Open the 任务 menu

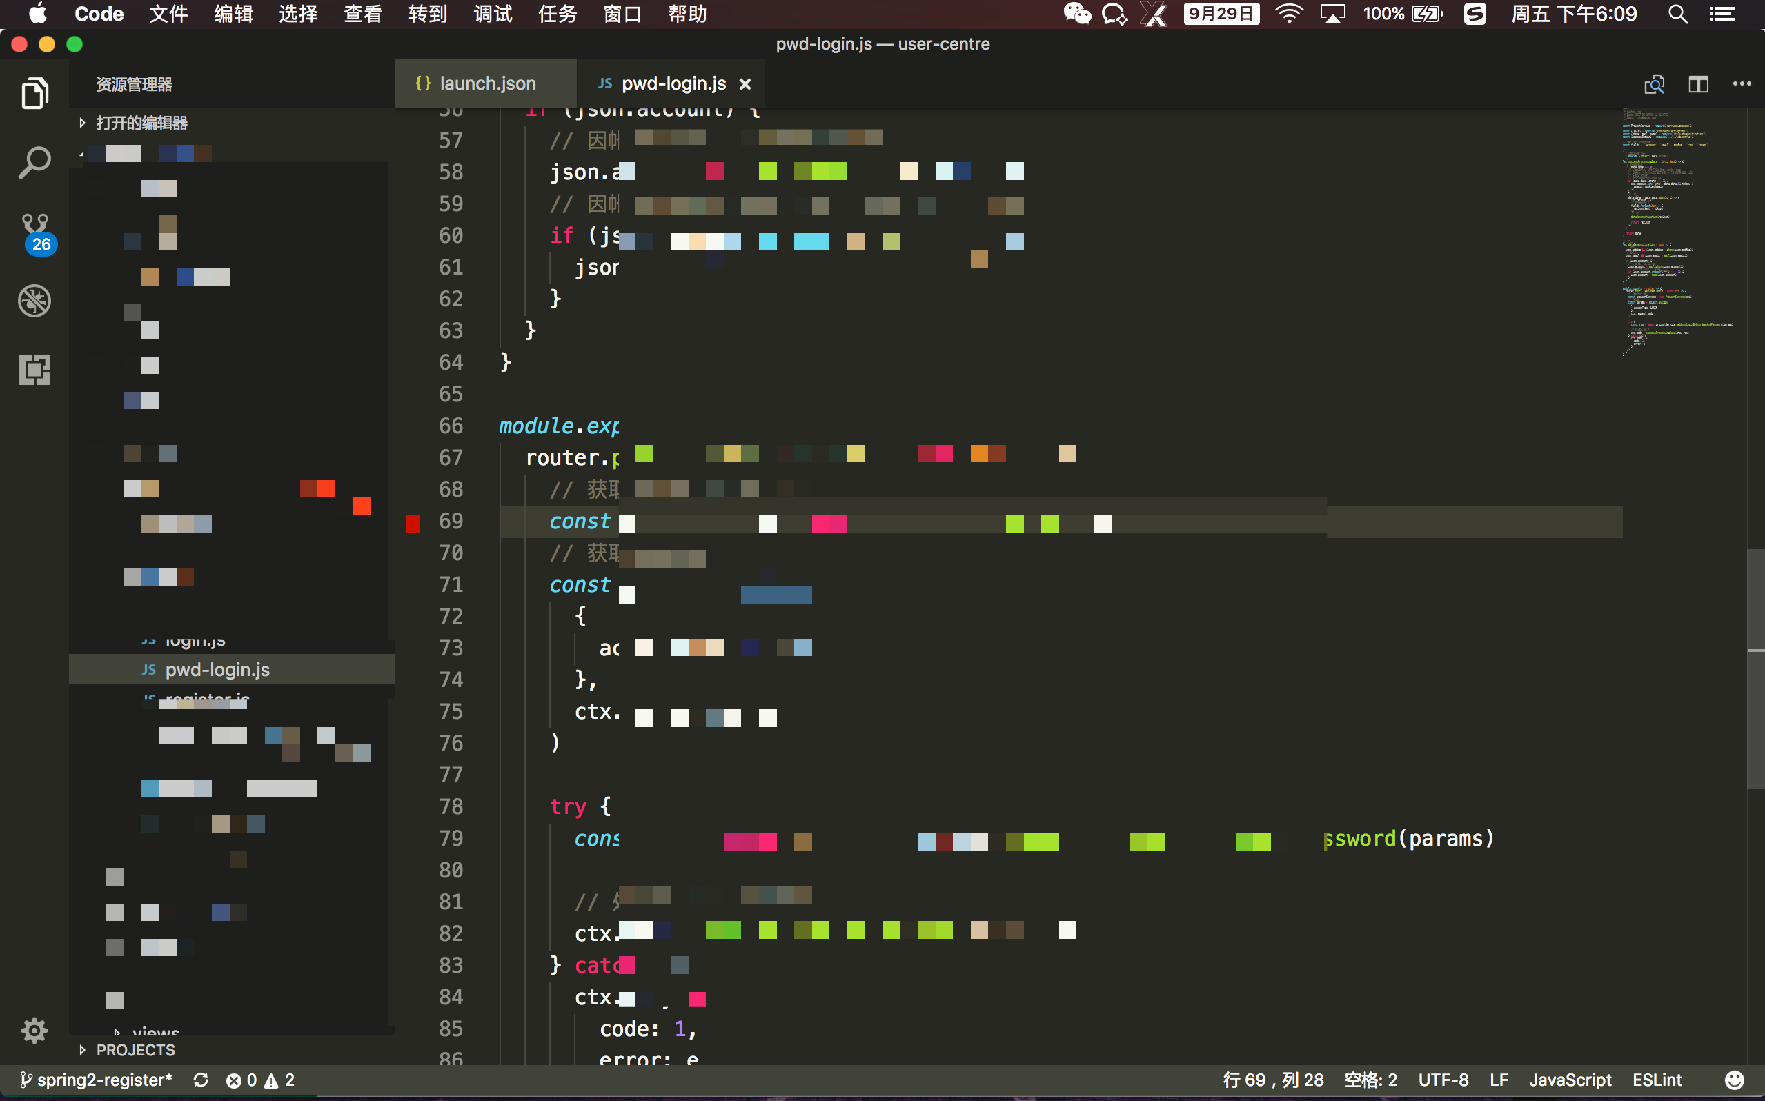[558, 14]
